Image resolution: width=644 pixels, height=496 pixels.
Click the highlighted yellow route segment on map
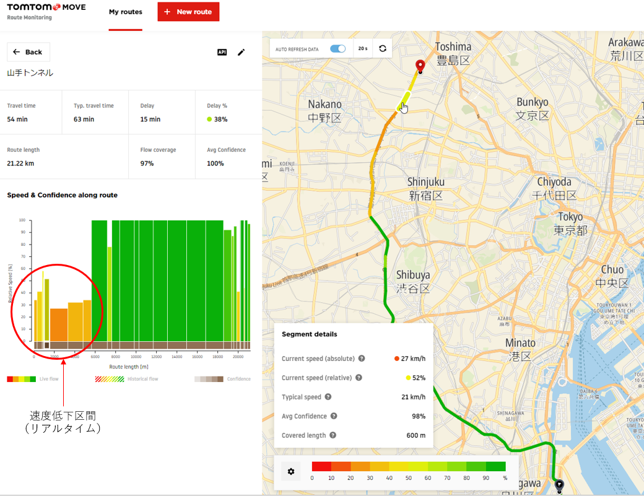(x=403, y=100)
